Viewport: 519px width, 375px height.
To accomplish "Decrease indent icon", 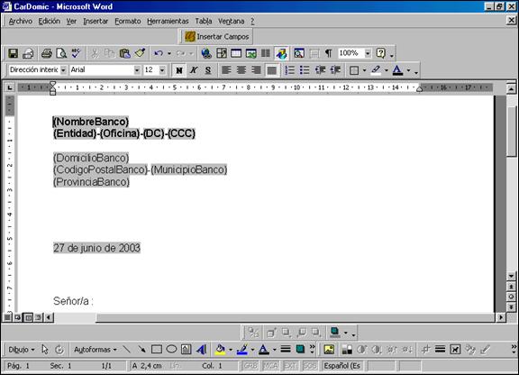I will point(320,70).
